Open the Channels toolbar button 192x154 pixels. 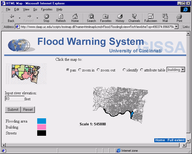point(134,18)
